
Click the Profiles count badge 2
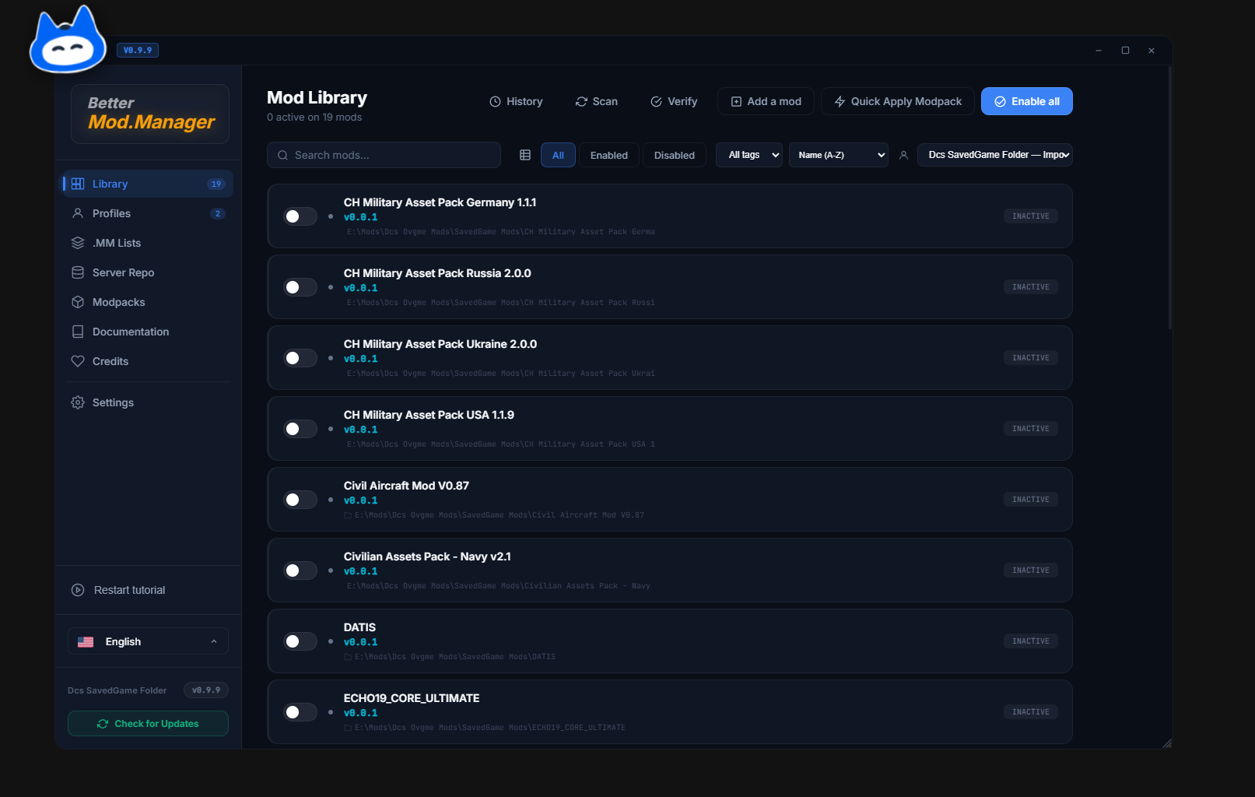[218, 213]
